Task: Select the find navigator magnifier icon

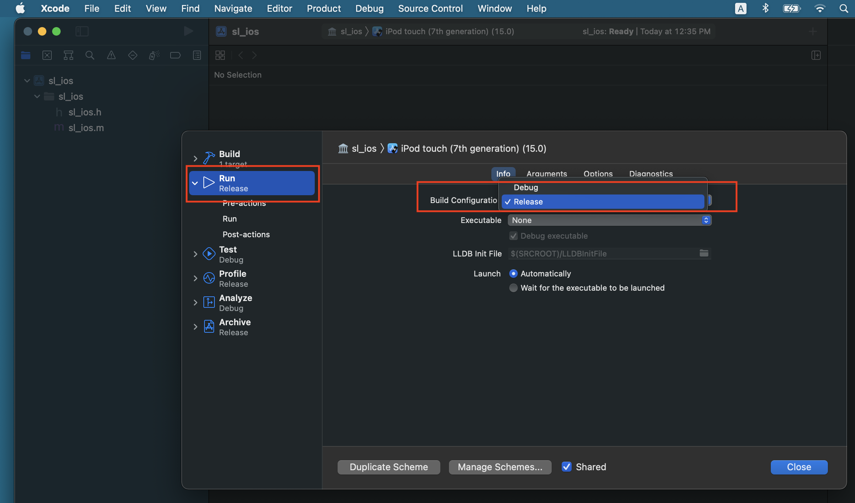Action: (x=90, y=55)
